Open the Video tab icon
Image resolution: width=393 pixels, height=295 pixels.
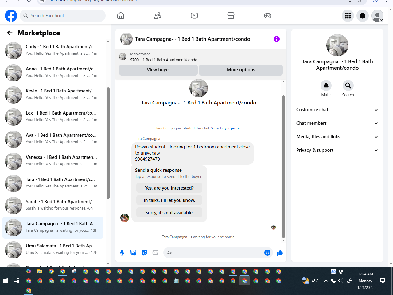click(194, 16)
